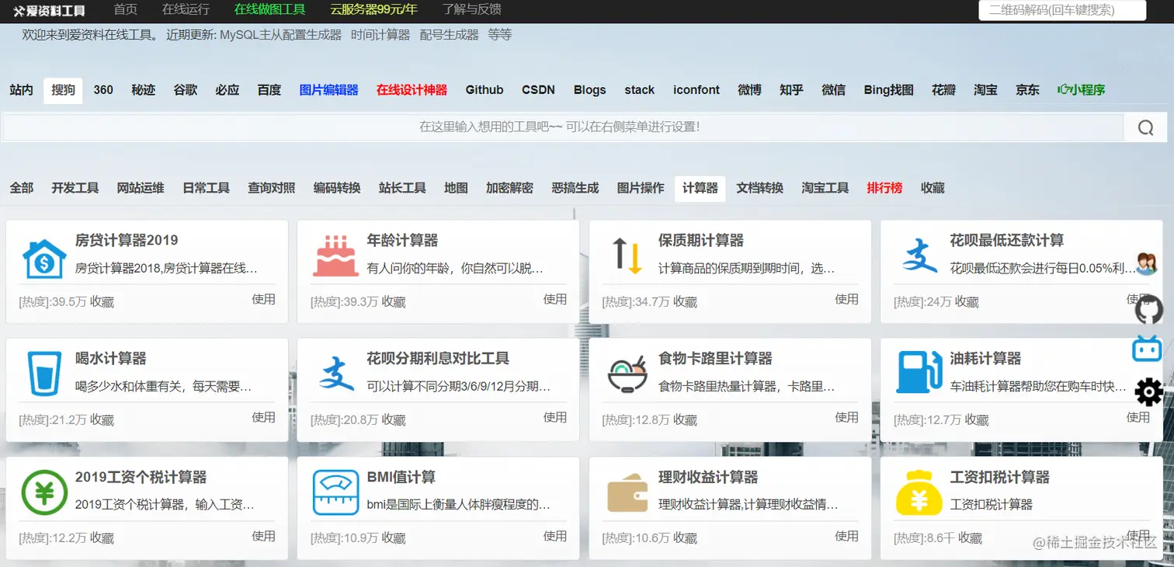Select the 谷歌 search engine tab
This screenshot has width=1174, height=567.
(186, 90)
